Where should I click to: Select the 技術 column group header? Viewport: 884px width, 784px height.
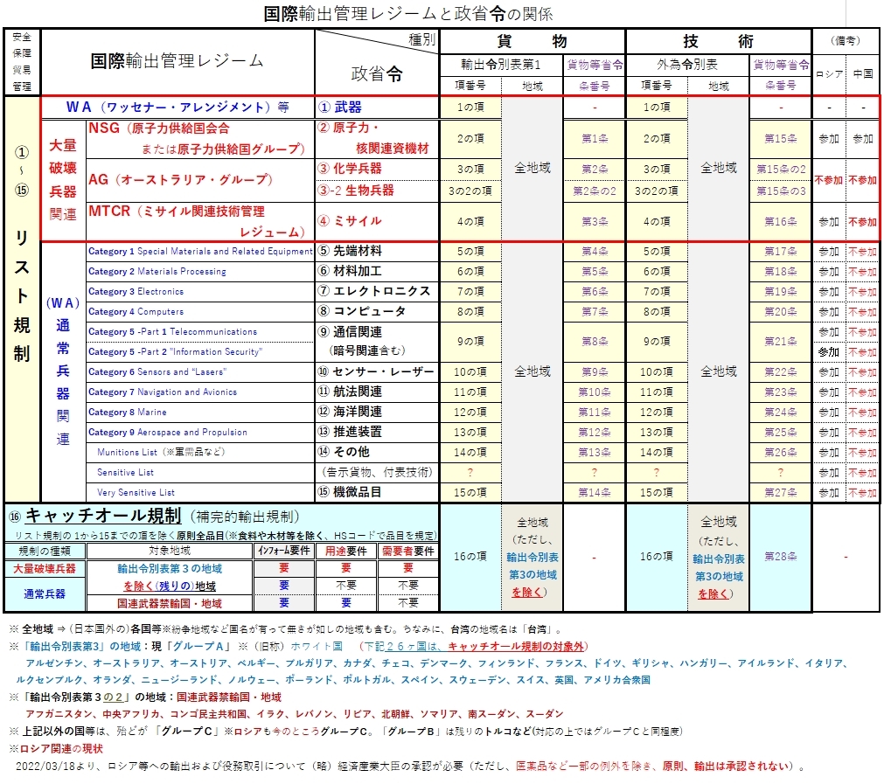[719, 41]
